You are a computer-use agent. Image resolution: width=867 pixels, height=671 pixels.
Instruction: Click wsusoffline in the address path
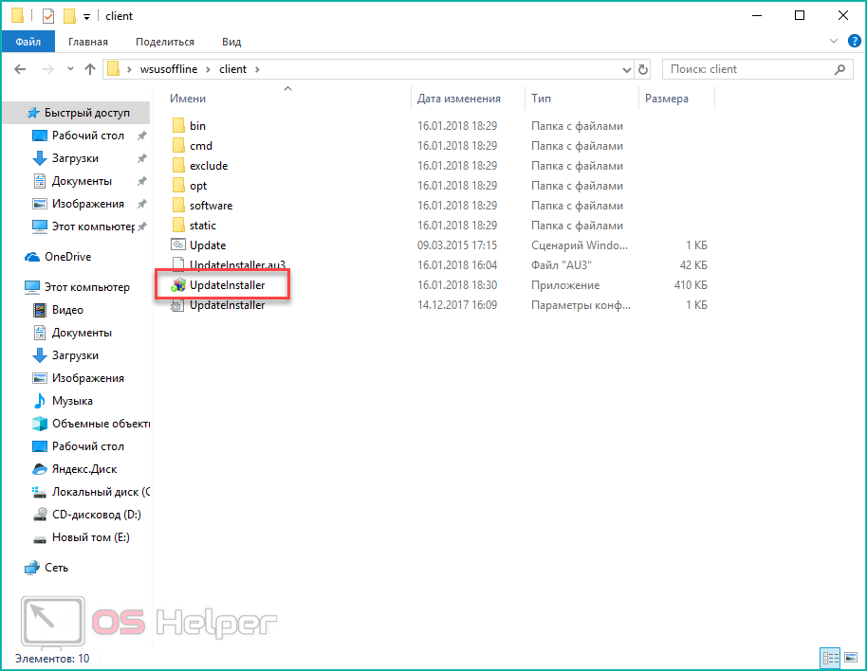[169, 69]
